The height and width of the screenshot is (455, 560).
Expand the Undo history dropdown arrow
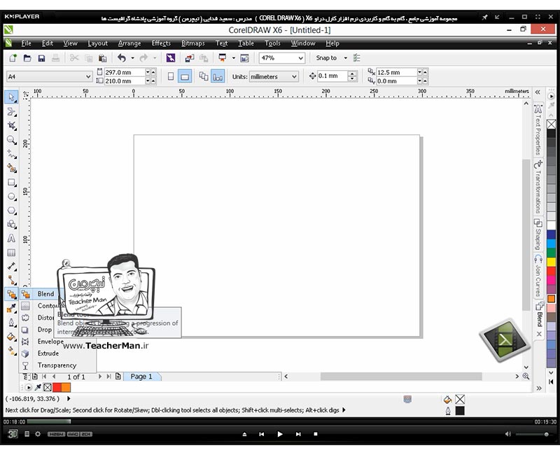(132, 58)
